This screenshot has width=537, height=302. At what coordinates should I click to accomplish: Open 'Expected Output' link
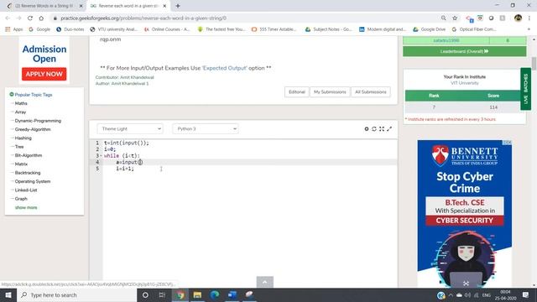tap(224, 68)
